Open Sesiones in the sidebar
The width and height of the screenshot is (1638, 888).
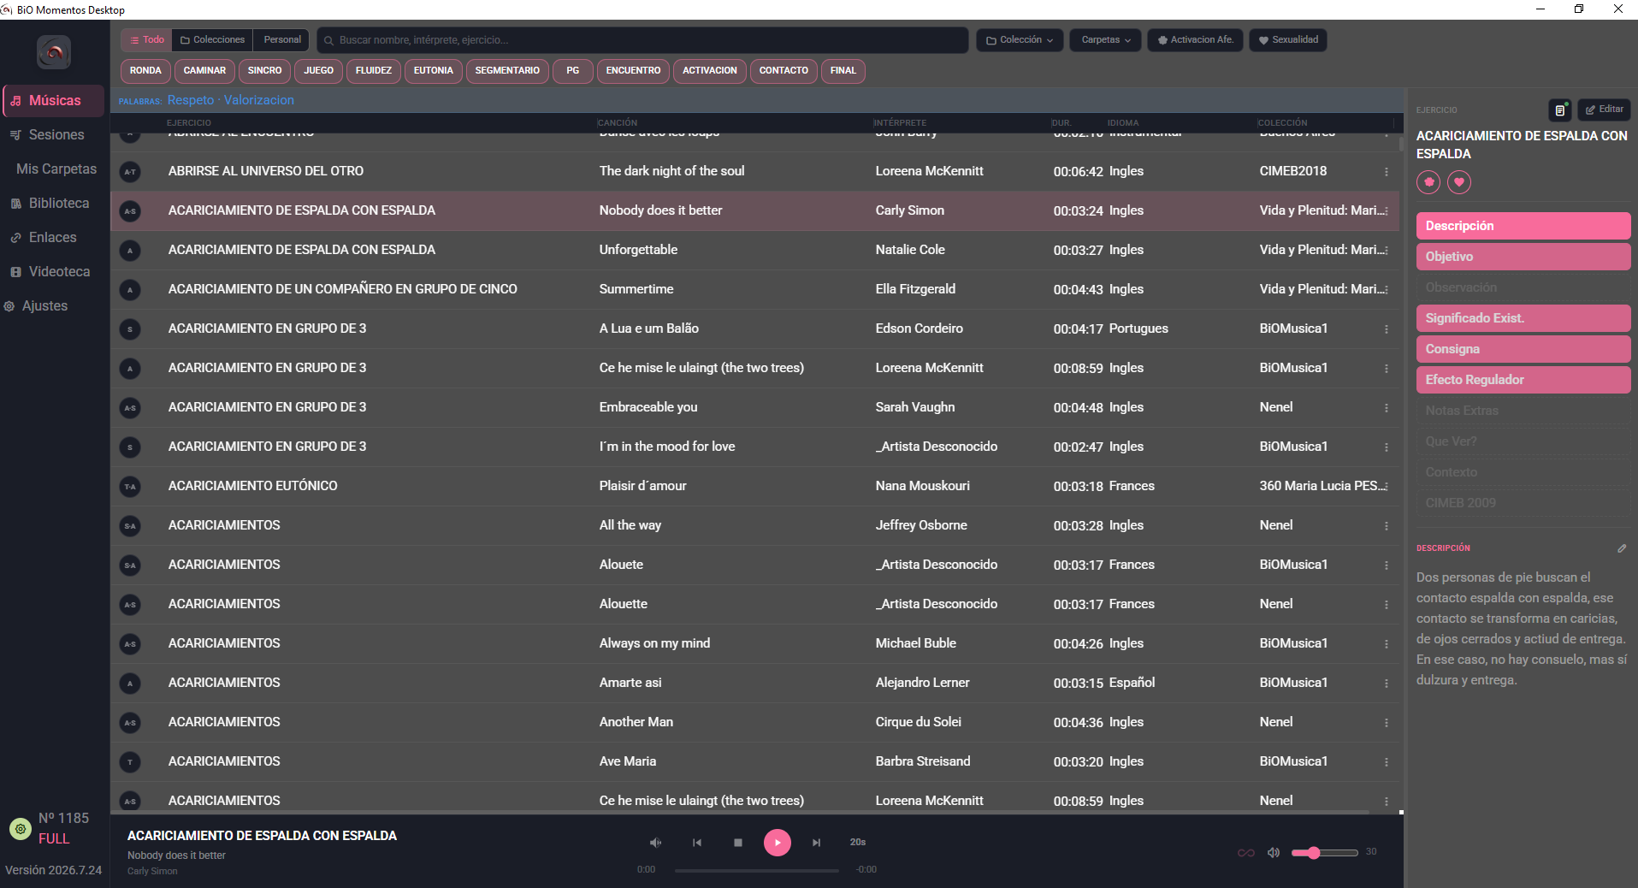click(x=54, y=135)
